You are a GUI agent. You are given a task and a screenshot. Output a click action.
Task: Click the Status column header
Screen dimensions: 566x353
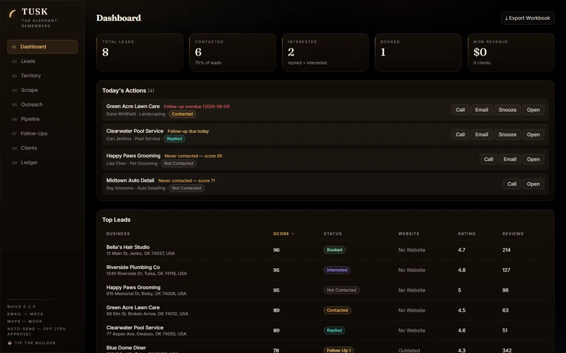[x=333, y=234]
